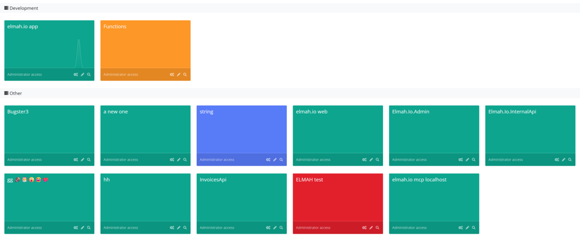This screenshot has height=241, width=580.
Task: Click pencil icon on Bugster3 card
Action: click(x=82, y=159)
